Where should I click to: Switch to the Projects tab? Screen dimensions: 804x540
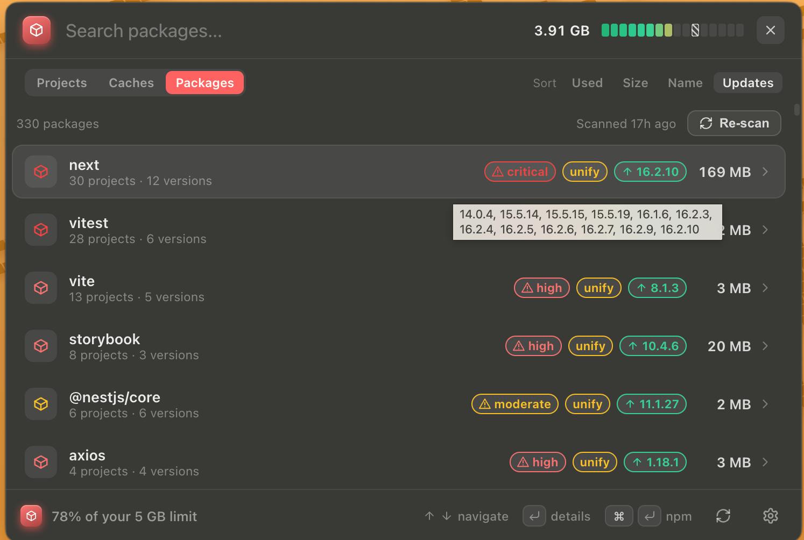click(x=62, y=83)
